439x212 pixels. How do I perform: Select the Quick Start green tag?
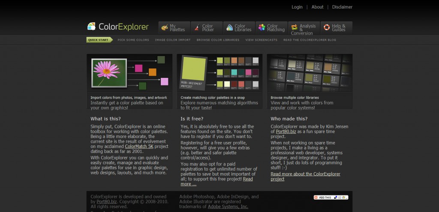click(x=99, y=40)
